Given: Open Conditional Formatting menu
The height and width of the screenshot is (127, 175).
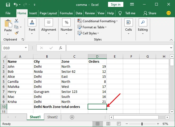Looking at the screenshot, I should pos(97,21).
